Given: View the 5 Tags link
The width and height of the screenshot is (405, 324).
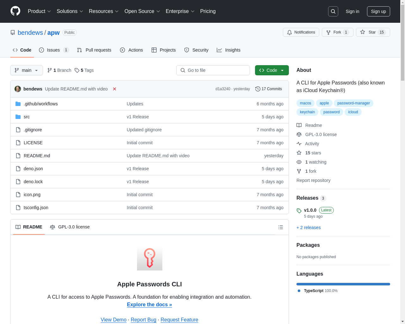Looking at the screenshot, I should tap(84, 70).
